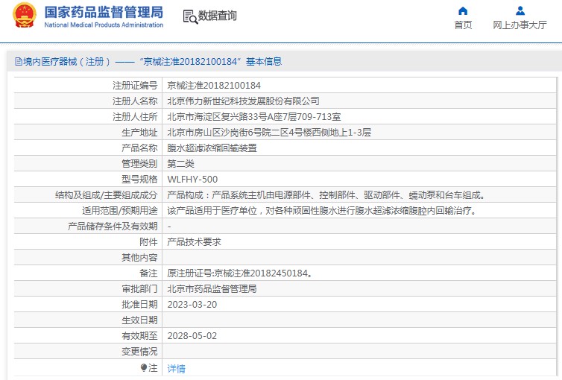562x380 pixels.
Task: Click the 数据查询 heading text
Action: click(218, 16)
